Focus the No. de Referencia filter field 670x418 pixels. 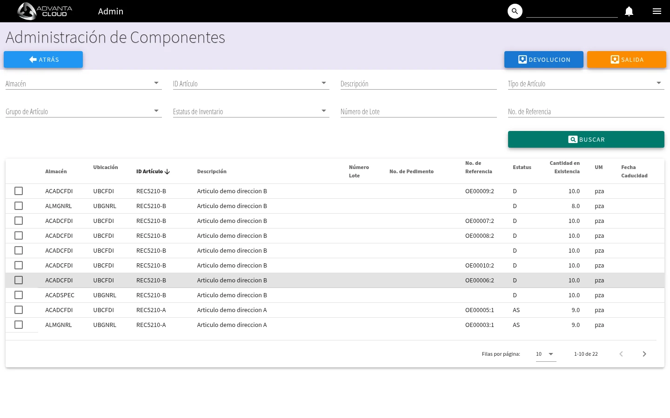pos(586,111)
